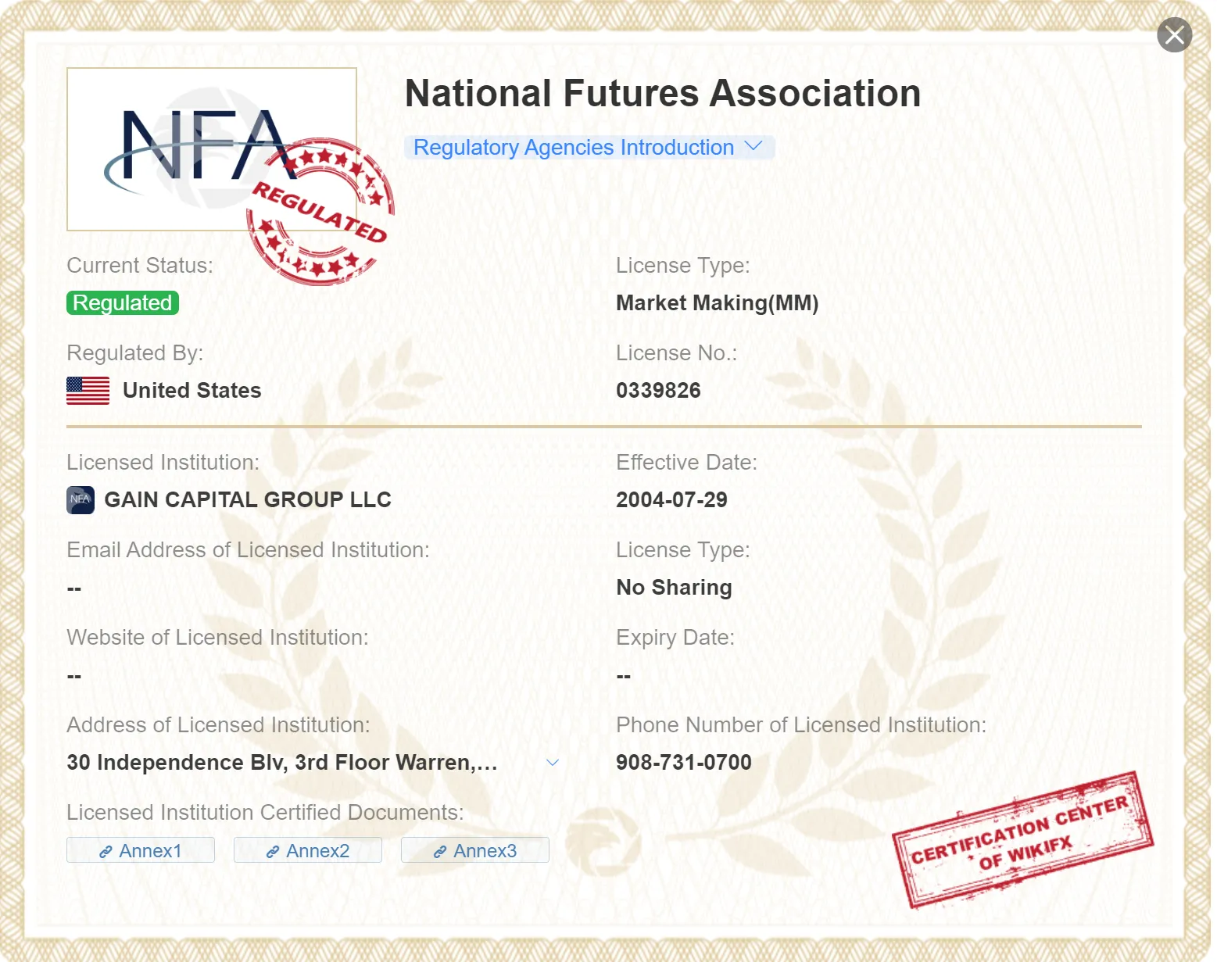This screenshot has width=1217, height=962.
Task: Click the small NFA icon beside GAIN CAPITAL
Action: pyautogui.click(x=81, y=500)
